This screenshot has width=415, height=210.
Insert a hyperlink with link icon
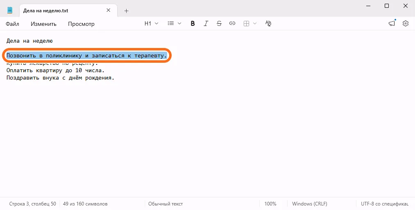pyautogui.click(x=232, y=23)
